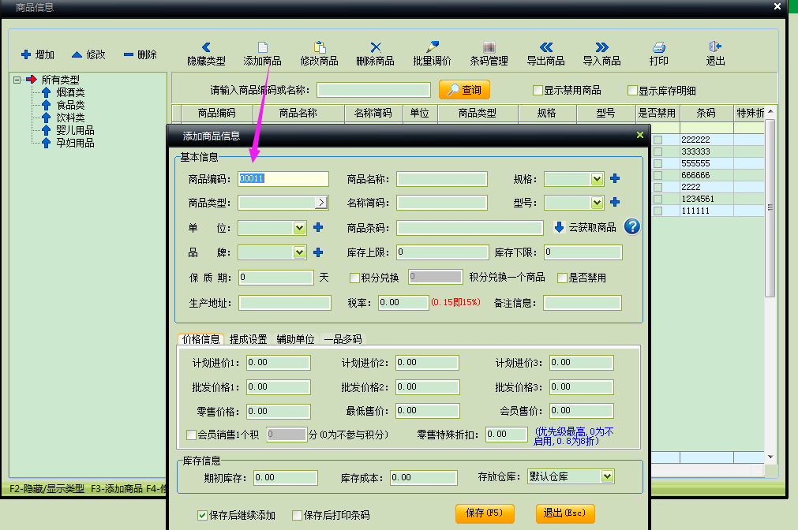The height and width of the screenshot is (530, 798).
Task: Click the 修改商品 toolbar icon
Action: point(320,47)
